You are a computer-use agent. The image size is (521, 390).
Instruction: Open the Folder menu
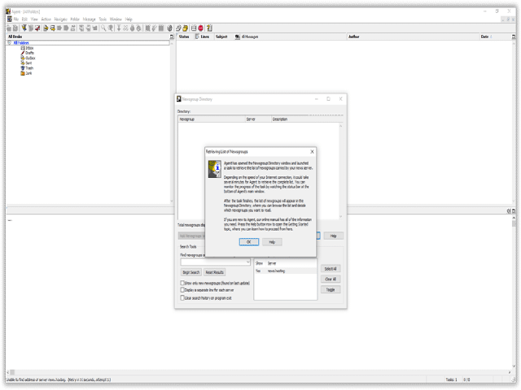coord(75,19)
